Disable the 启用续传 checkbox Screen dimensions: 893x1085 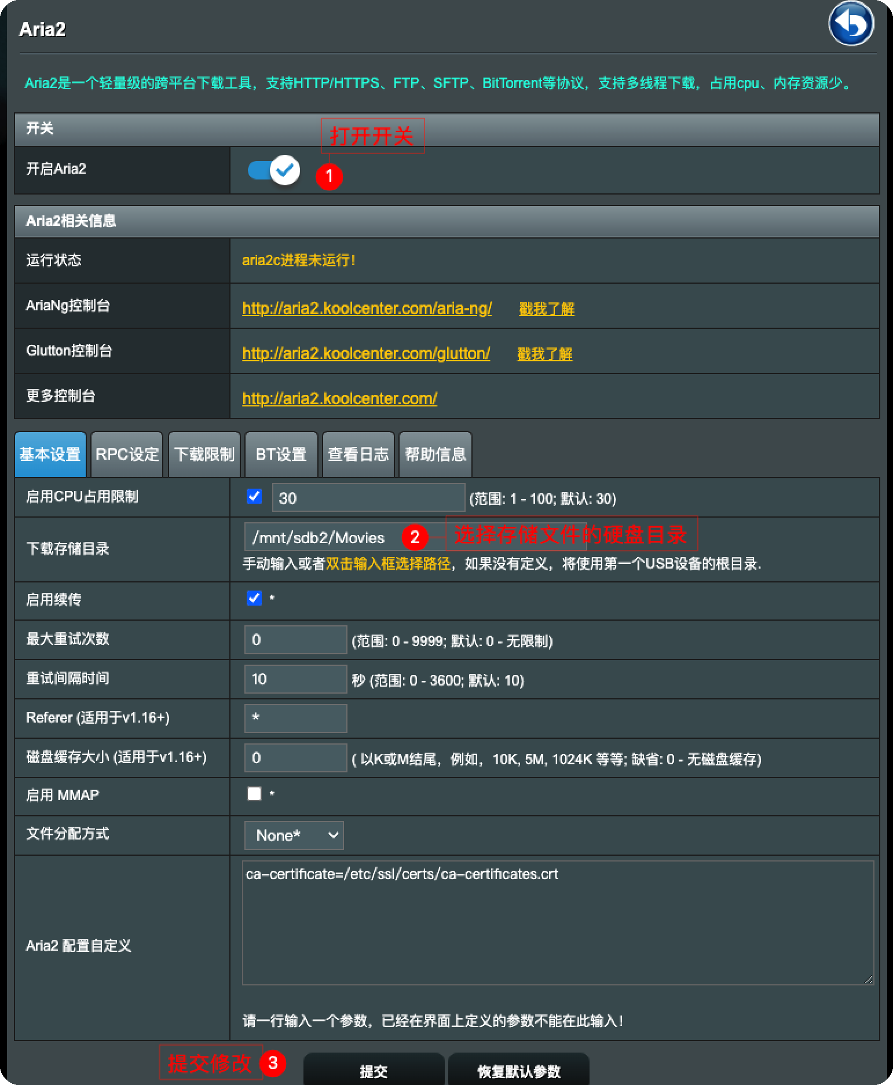tap(254, 598)
